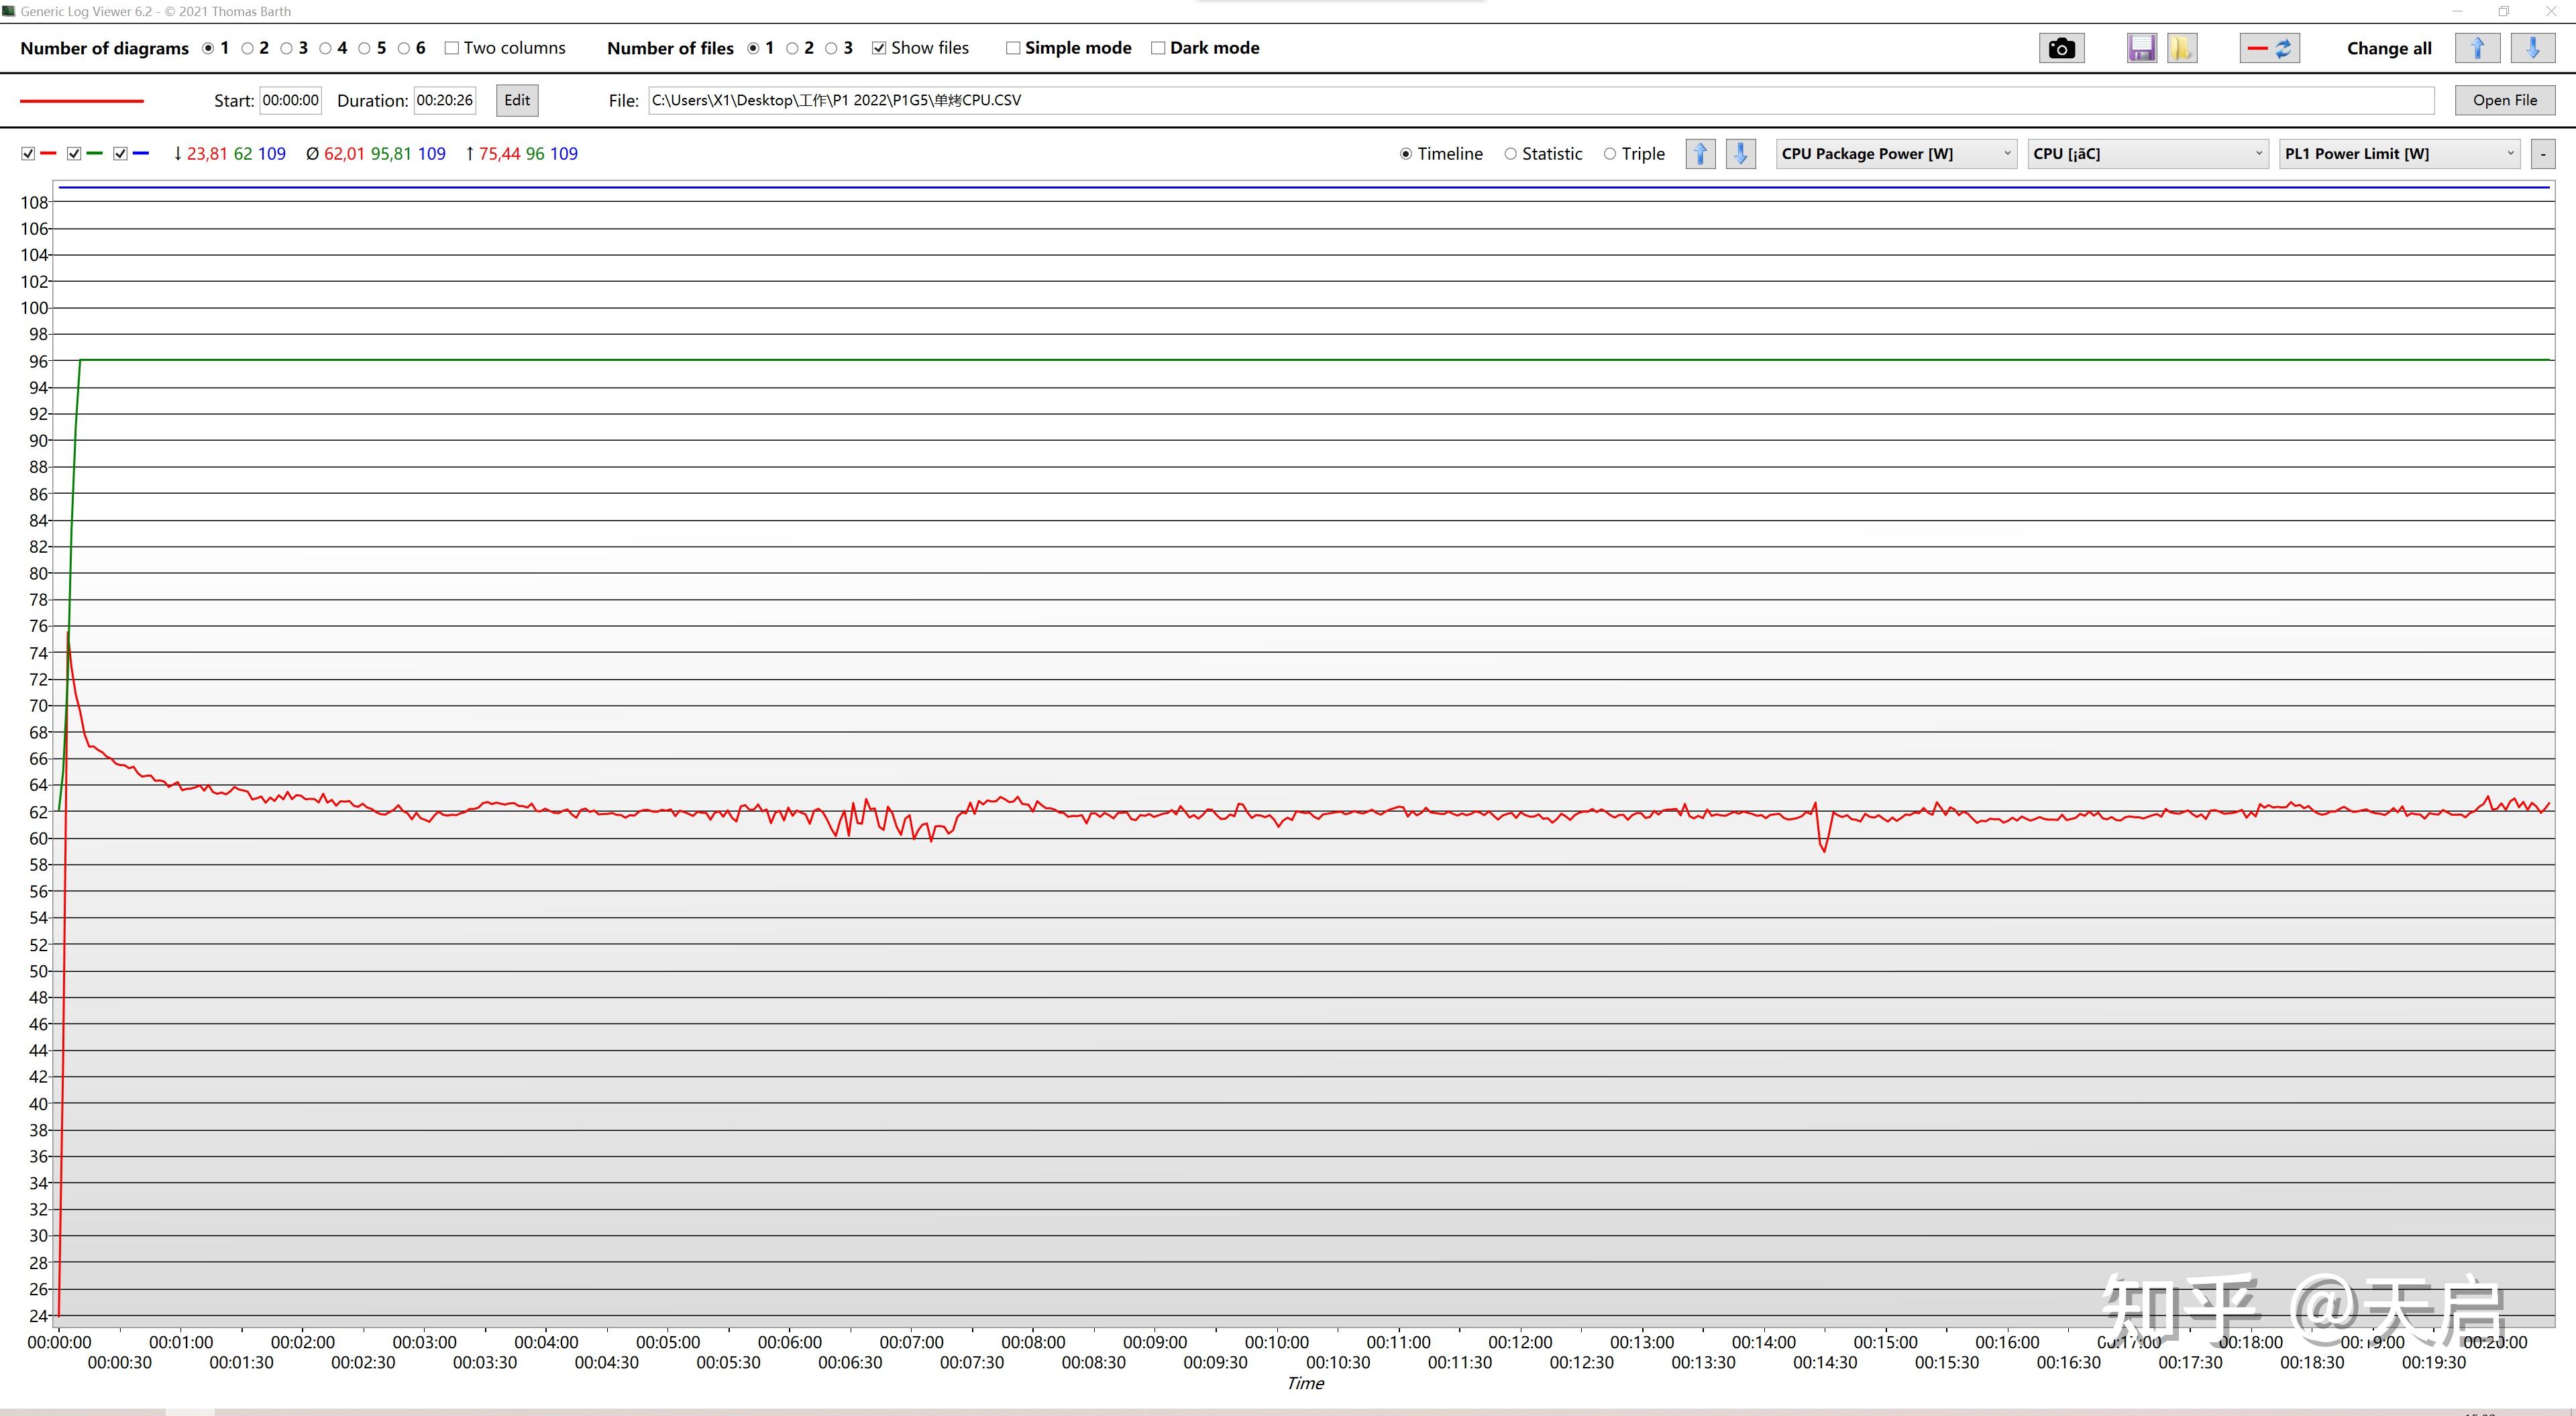The image size is (2576, 1416).
Task: Click the average value 95,81 in green
Action: click(x=391, y=154)
